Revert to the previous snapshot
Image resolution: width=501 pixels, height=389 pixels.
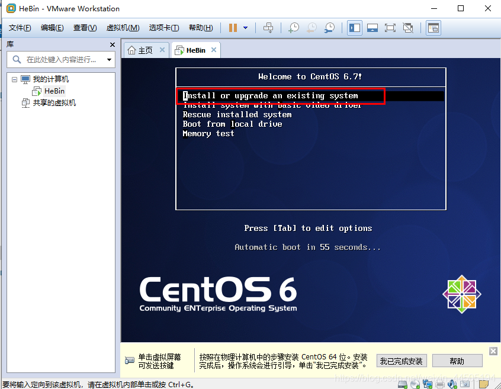tap(311, 28)
